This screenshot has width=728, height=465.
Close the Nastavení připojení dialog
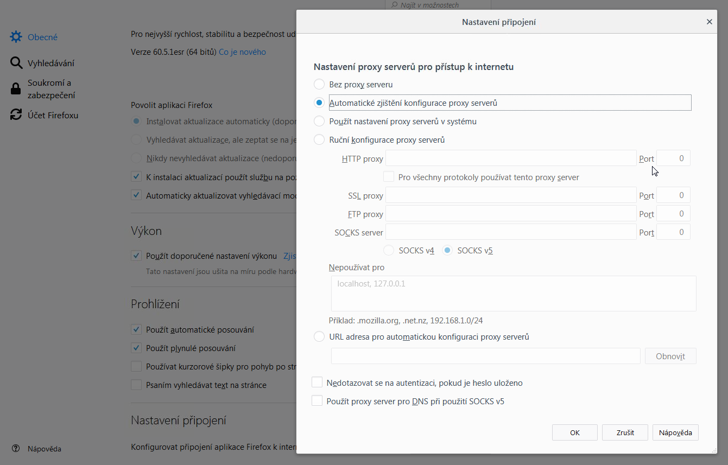point(709,22)
